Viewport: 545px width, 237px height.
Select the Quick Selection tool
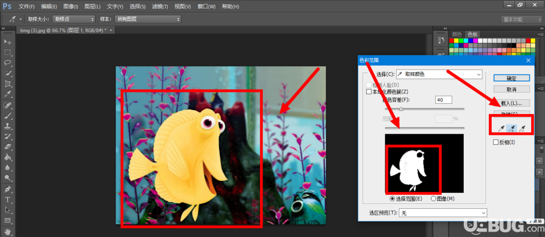click(x=7, y=73)
